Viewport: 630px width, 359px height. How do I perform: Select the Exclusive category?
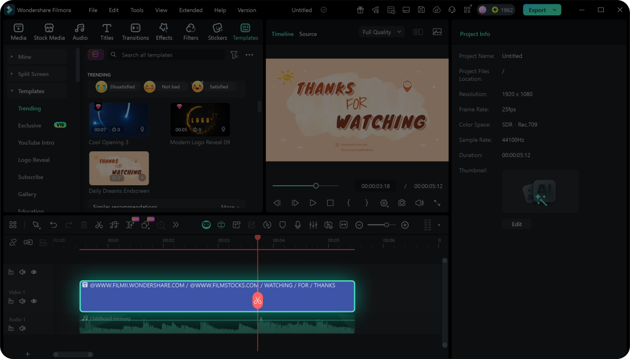pos(30,125)
